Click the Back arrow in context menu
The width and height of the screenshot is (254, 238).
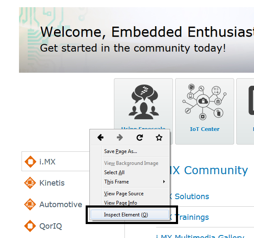(x=100, y=137)
